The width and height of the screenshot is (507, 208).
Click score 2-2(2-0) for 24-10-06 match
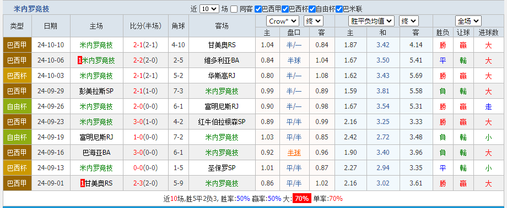(145, 60)
